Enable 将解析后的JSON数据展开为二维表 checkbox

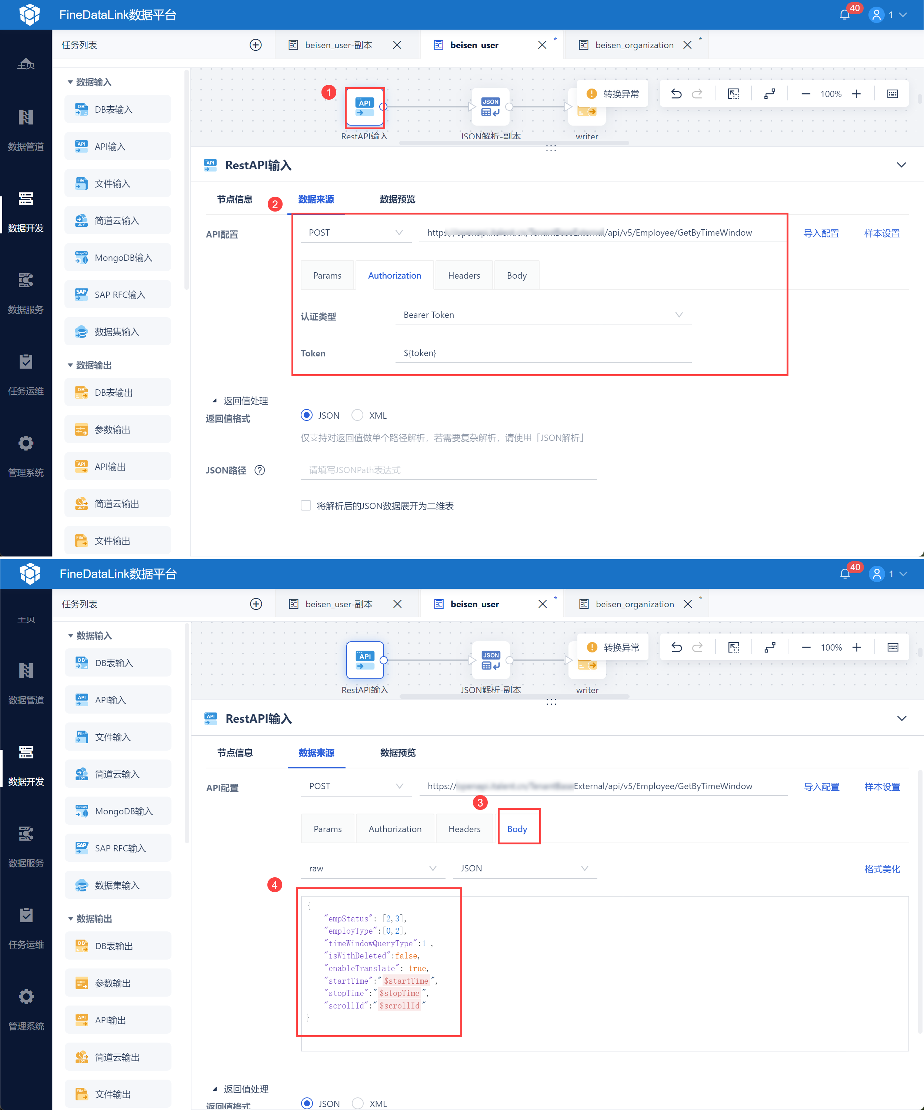(306, 505)
